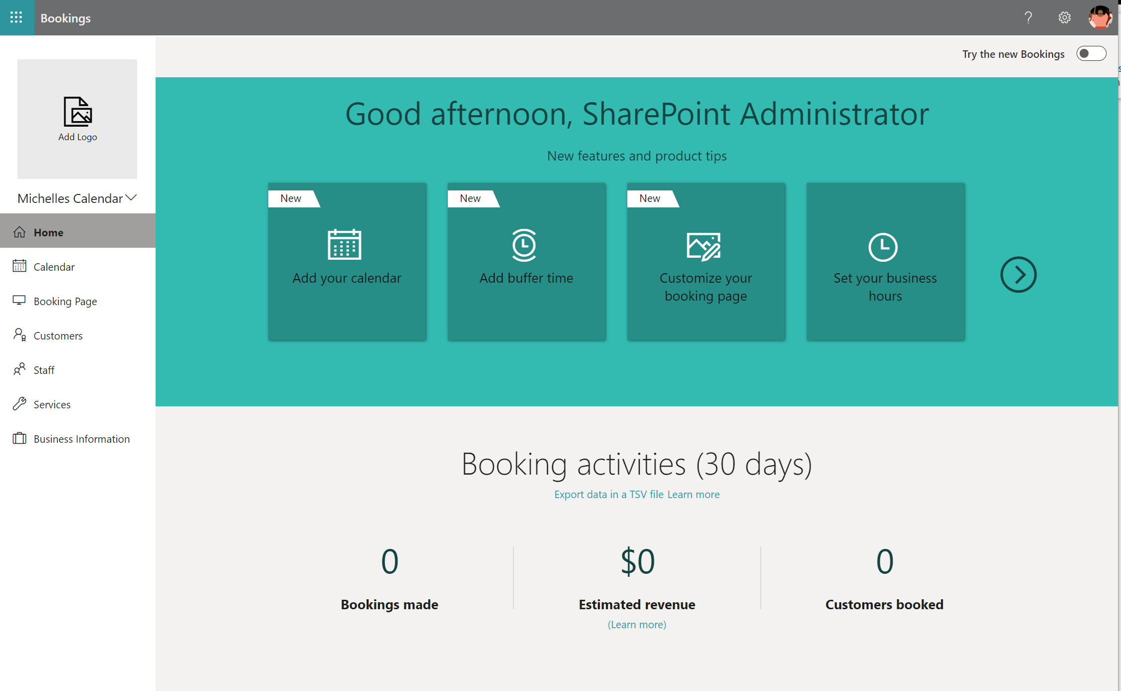Image resolution: width=1121 pixels, height=691 pixels.
Task: Click the Add Logo text label
Action: [x=78, y=137]
